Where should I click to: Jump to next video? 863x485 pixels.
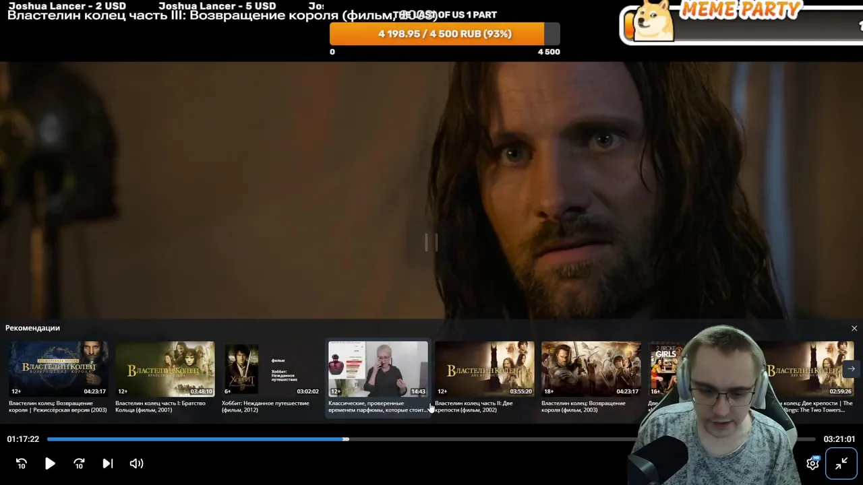(108, 463)
